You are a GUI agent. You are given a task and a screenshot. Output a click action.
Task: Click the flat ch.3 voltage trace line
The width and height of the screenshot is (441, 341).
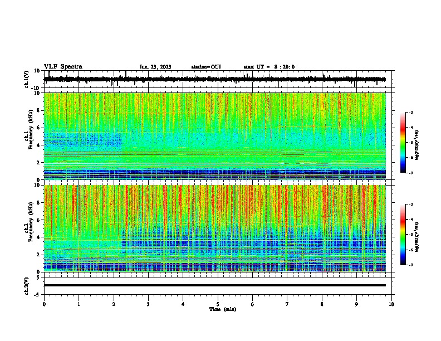click(215, 285)
